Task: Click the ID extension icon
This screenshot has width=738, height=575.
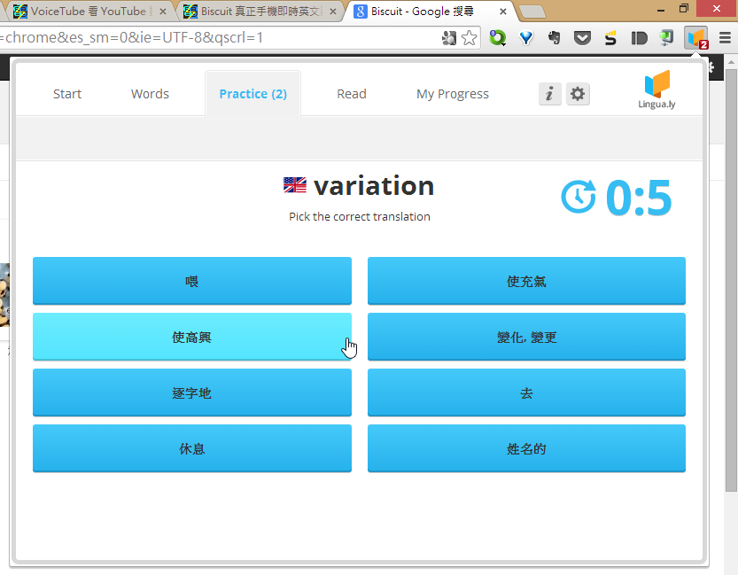Action: click(639, 38)
